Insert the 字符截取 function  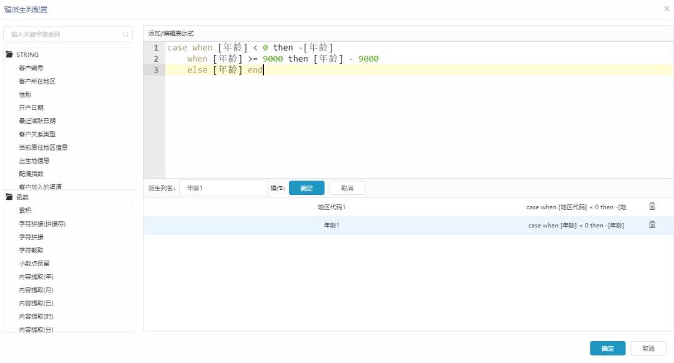(31, 251)
